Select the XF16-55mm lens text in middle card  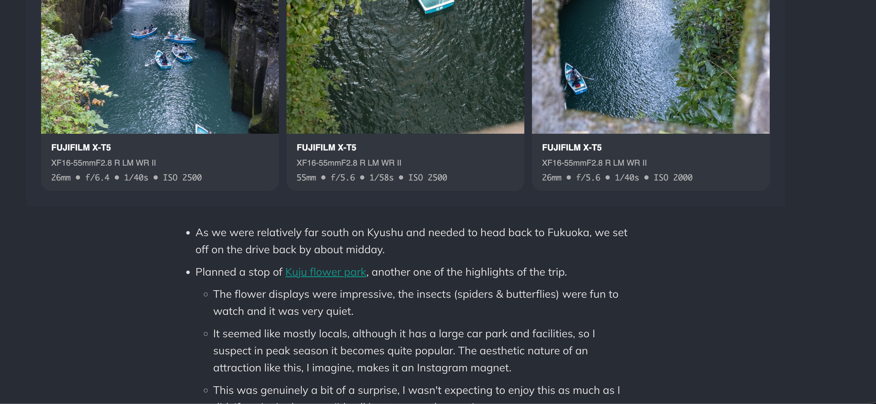click(349, 163)
